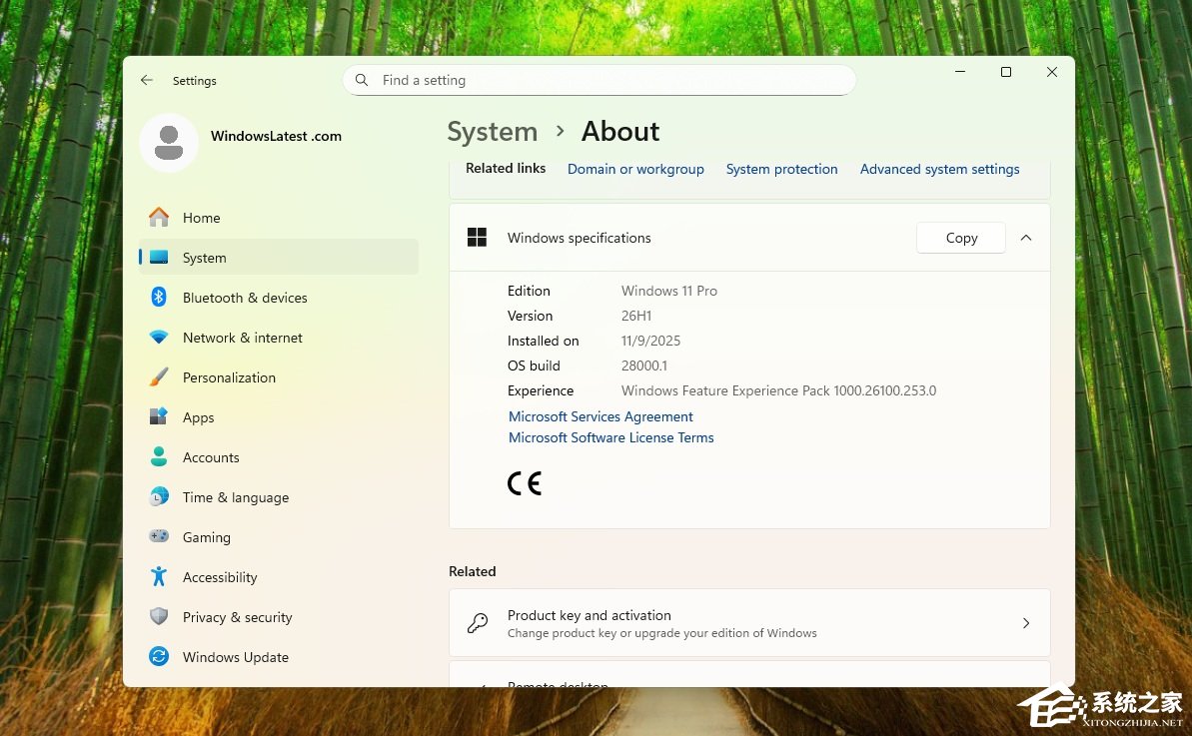
Task: Open Privacy & security settings
Action: tap(278, 617)
